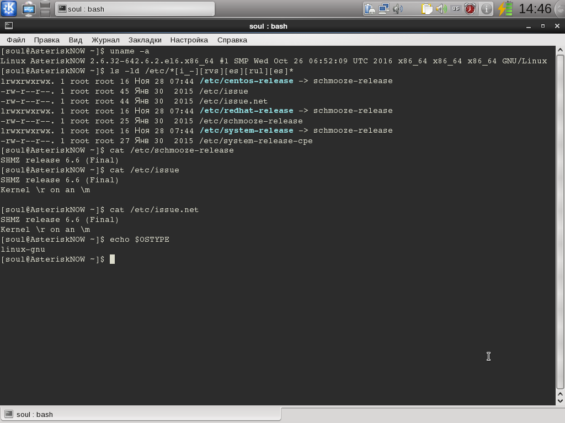Close the Konsole window

tap(557, 26)
